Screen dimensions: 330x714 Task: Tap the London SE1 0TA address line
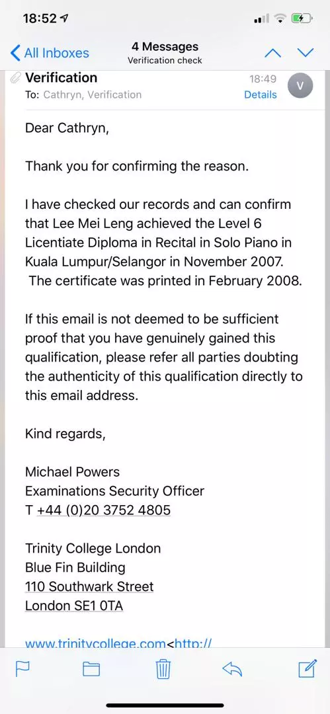tap(74, 606)
